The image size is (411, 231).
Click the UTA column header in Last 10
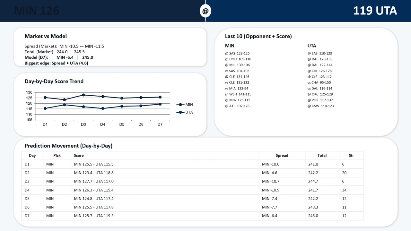pos(312,46)
